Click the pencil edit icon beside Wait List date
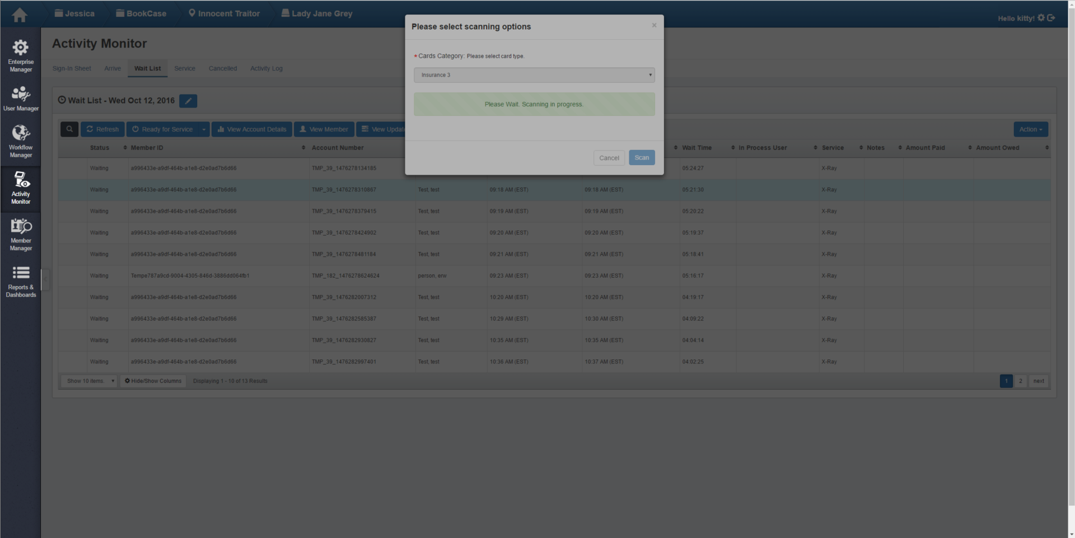This screenshot has width=1075, height=538. click(188, 101)
